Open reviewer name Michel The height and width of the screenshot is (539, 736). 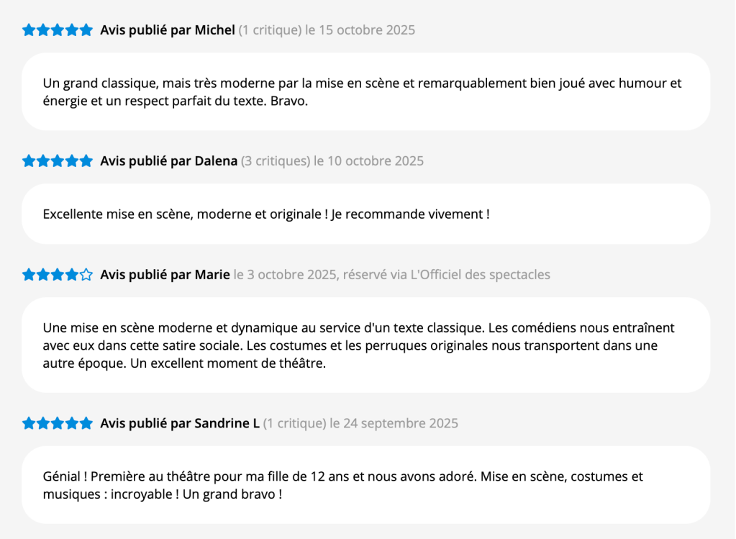pos(214,30)
